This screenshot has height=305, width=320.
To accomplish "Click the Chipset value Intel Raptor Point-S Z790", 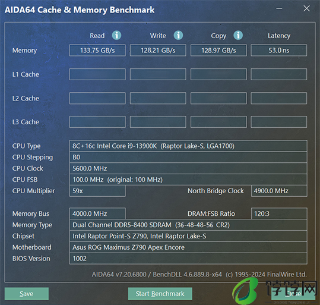I will (188, 236).
